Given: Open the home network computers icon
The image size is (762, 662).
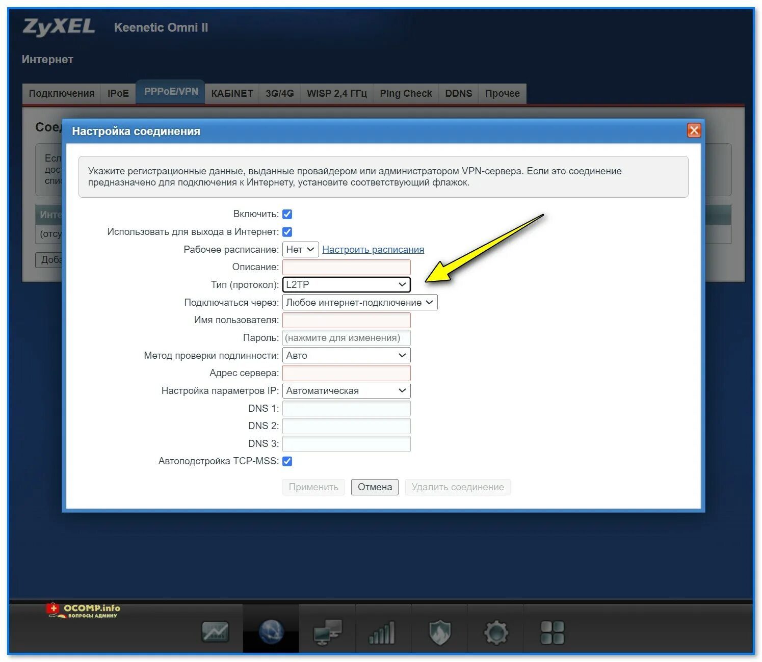Looking at the screenshot, I should click(x=327, y=632).
